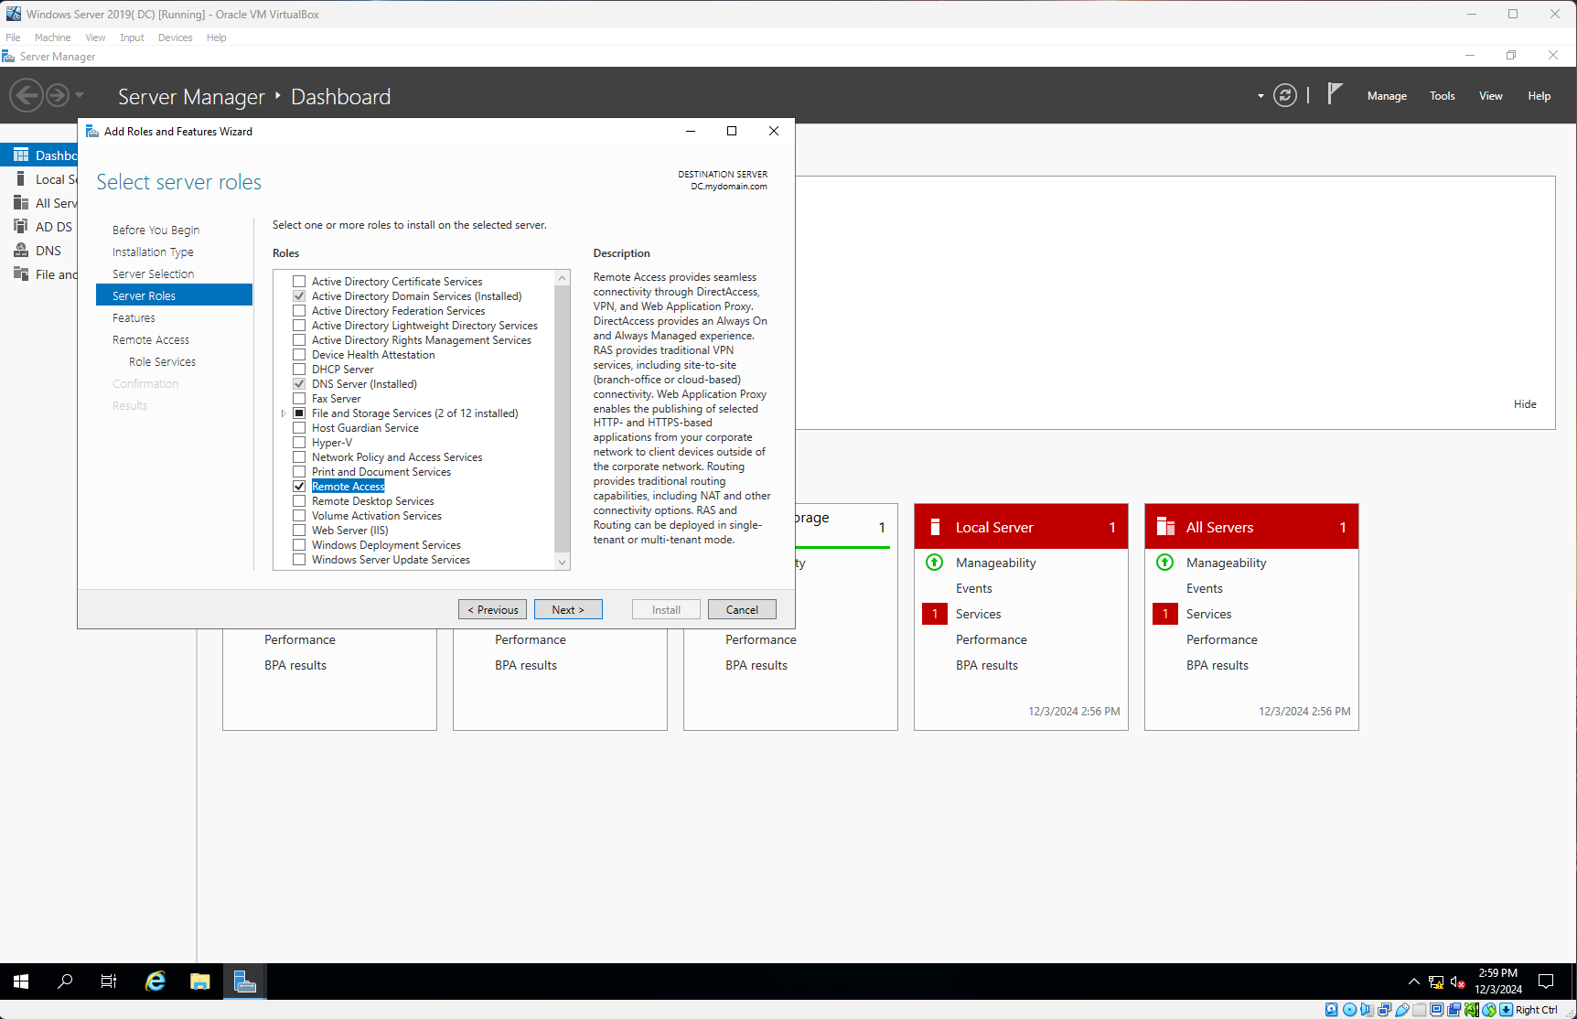
Task: Open the Manage menu in Server Manager
Action: tap(1387, 96)
